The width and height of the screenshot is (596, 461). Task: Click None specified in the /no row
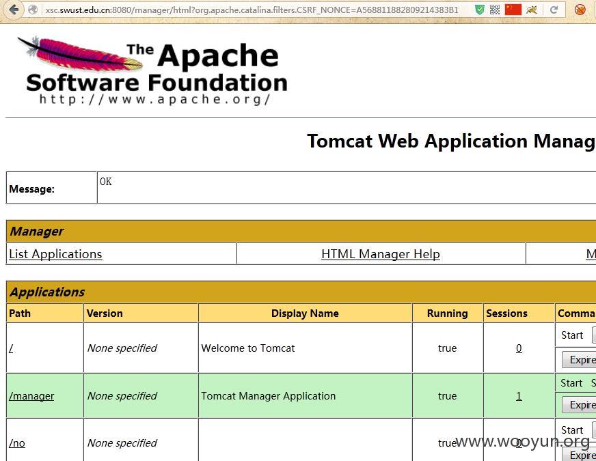pos(122,443)
